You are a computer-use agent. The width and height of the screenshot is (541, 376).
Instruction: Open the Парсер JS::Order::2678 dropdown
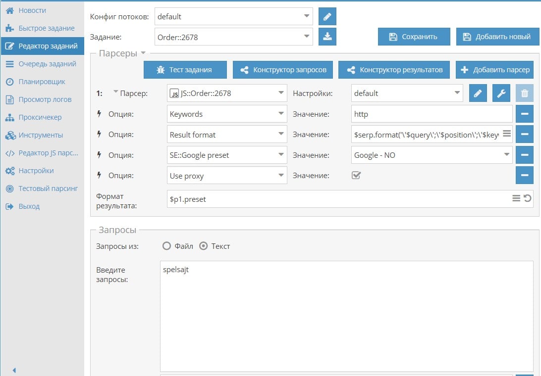[227, 93]
